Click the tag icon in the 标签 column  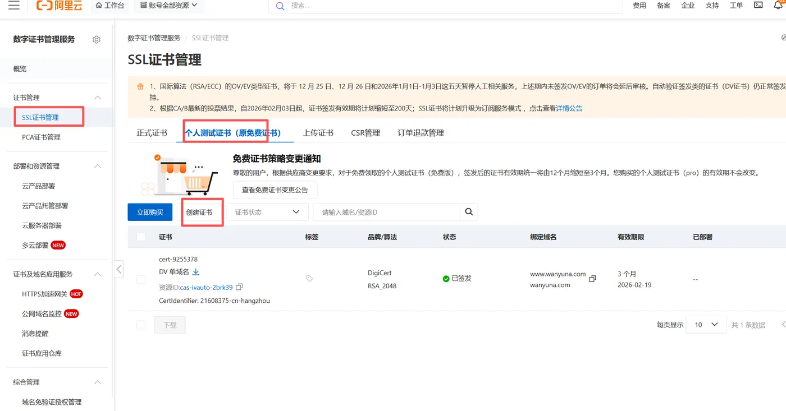tap(309, 278)
